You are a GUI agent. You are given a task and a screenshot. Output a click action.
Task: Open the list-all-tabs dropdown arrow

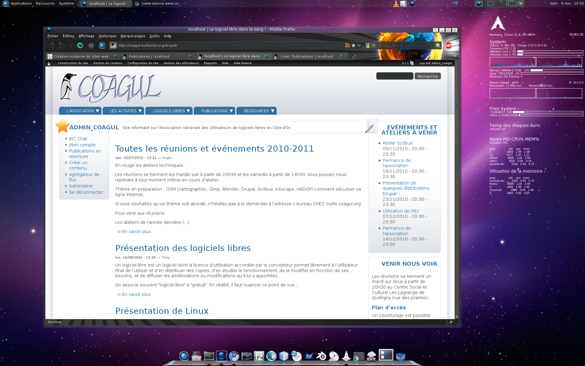click(455, 56)
